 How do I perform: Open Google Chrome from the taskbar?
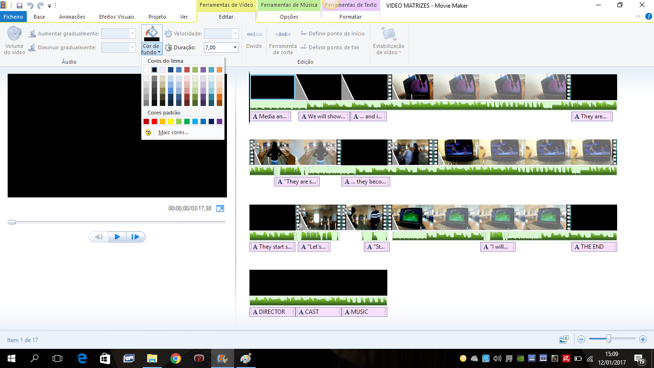click(175, 358)
